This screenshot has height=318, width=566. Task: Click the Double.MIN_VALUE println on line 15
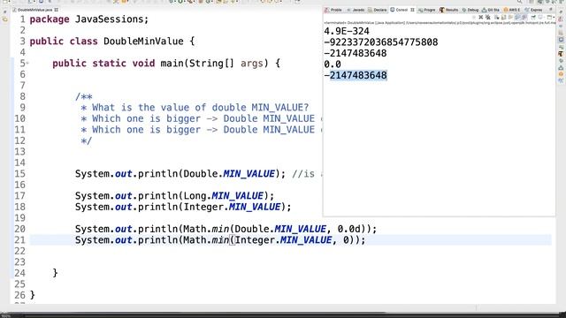(x=180, y=174)
